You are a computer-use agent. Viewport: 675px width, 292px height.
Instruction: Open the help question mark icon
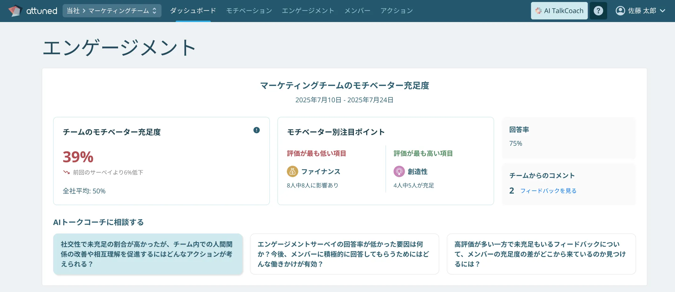point(598,11)
